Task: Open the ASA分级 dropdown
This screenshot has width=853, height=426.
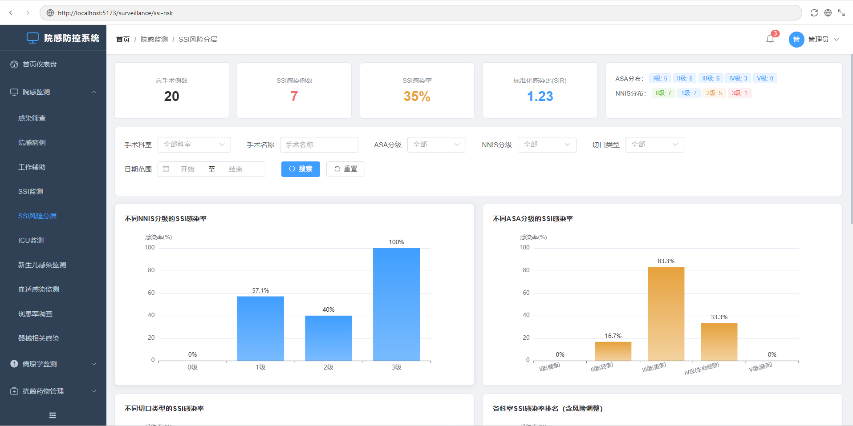Action: [436, 145]
